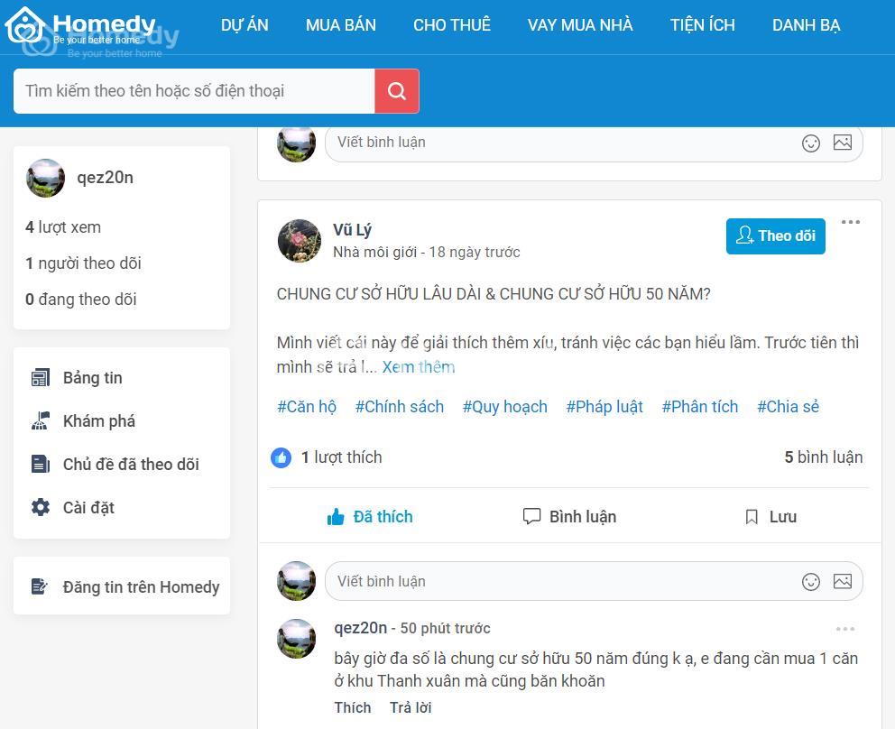
Task: Open emoji picker in top comment box
Action: click(x=810, y=143)
